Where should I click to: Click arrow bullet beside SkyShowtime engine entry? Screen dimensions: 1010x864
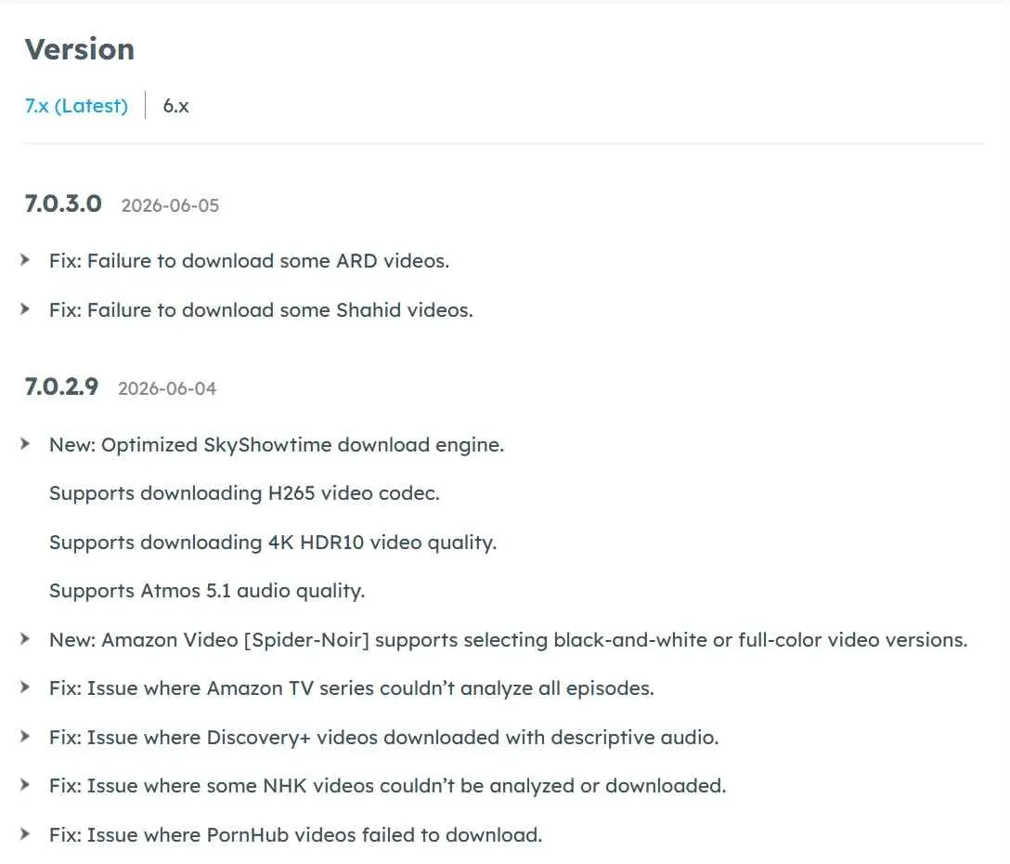tap(25, 443)
